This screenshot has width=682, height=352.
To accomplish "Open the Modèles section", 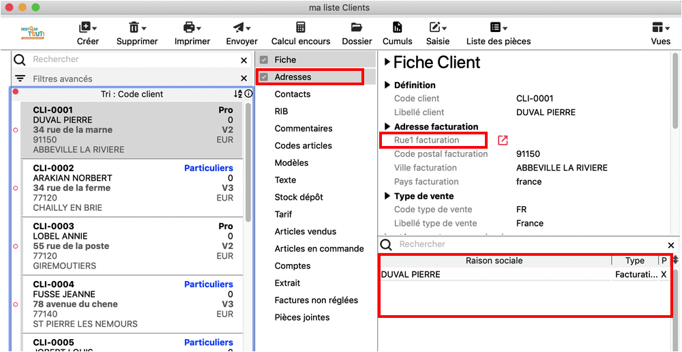I will click(x=291, y=163).
